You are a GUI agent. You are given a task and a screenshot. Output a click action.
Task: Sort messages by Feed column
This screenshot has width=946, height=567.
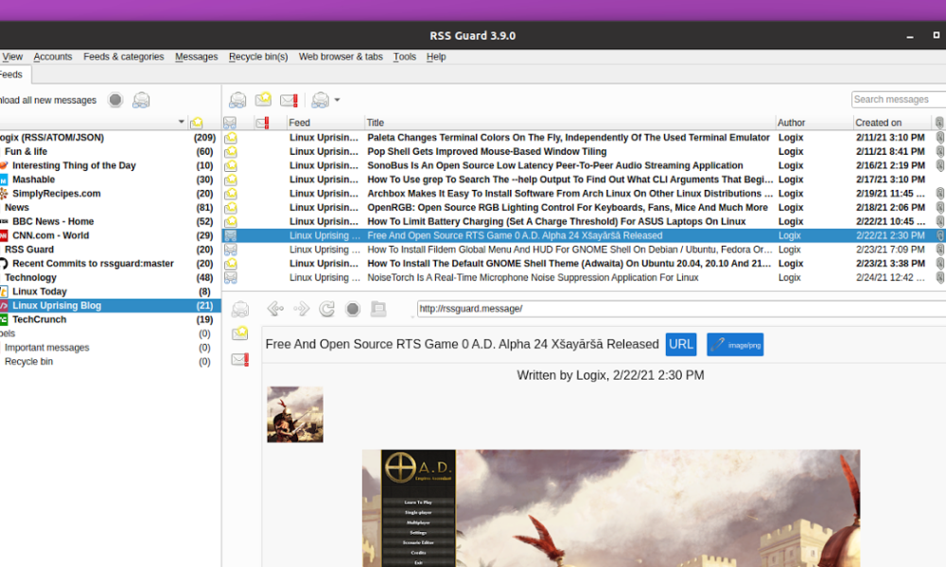click(299, 123)
